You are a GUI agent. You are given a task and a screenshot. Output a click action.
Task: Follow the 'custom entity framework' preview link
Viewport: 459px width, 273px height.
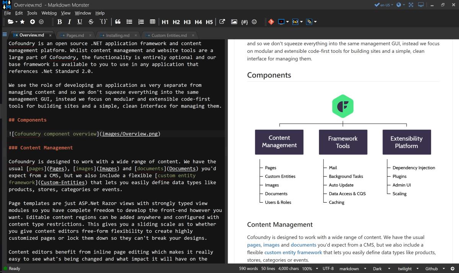(293, 252)
